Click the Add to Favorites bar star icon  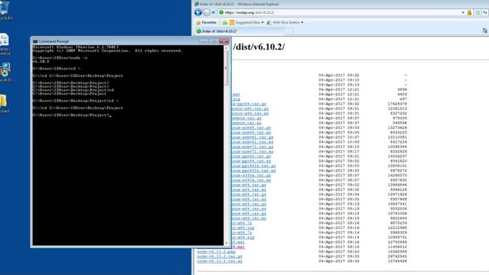tap(224, 22)
